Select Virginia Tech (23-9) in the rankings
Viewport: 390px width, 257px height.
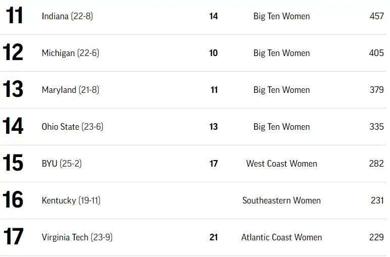click(77, 237)
